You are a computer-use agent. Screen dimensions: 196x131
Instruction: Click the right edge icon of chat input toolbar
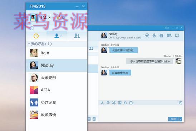click(181, 103)
